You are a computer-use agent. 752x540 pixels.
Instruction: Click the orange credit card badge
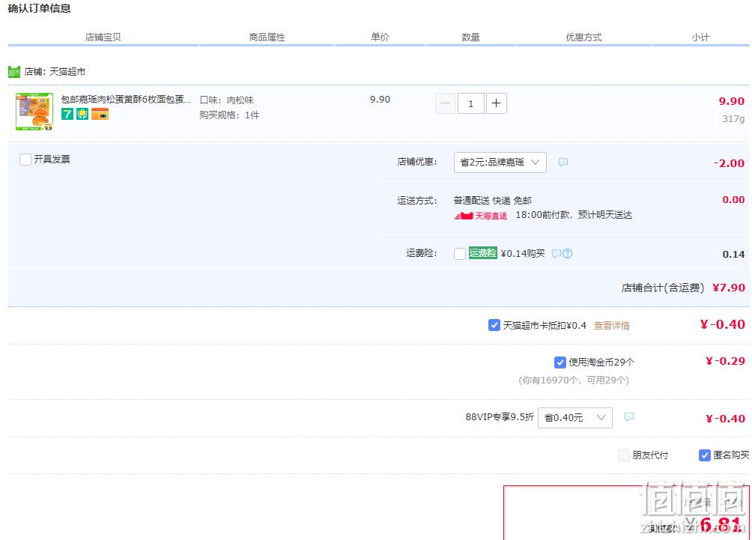100,114
